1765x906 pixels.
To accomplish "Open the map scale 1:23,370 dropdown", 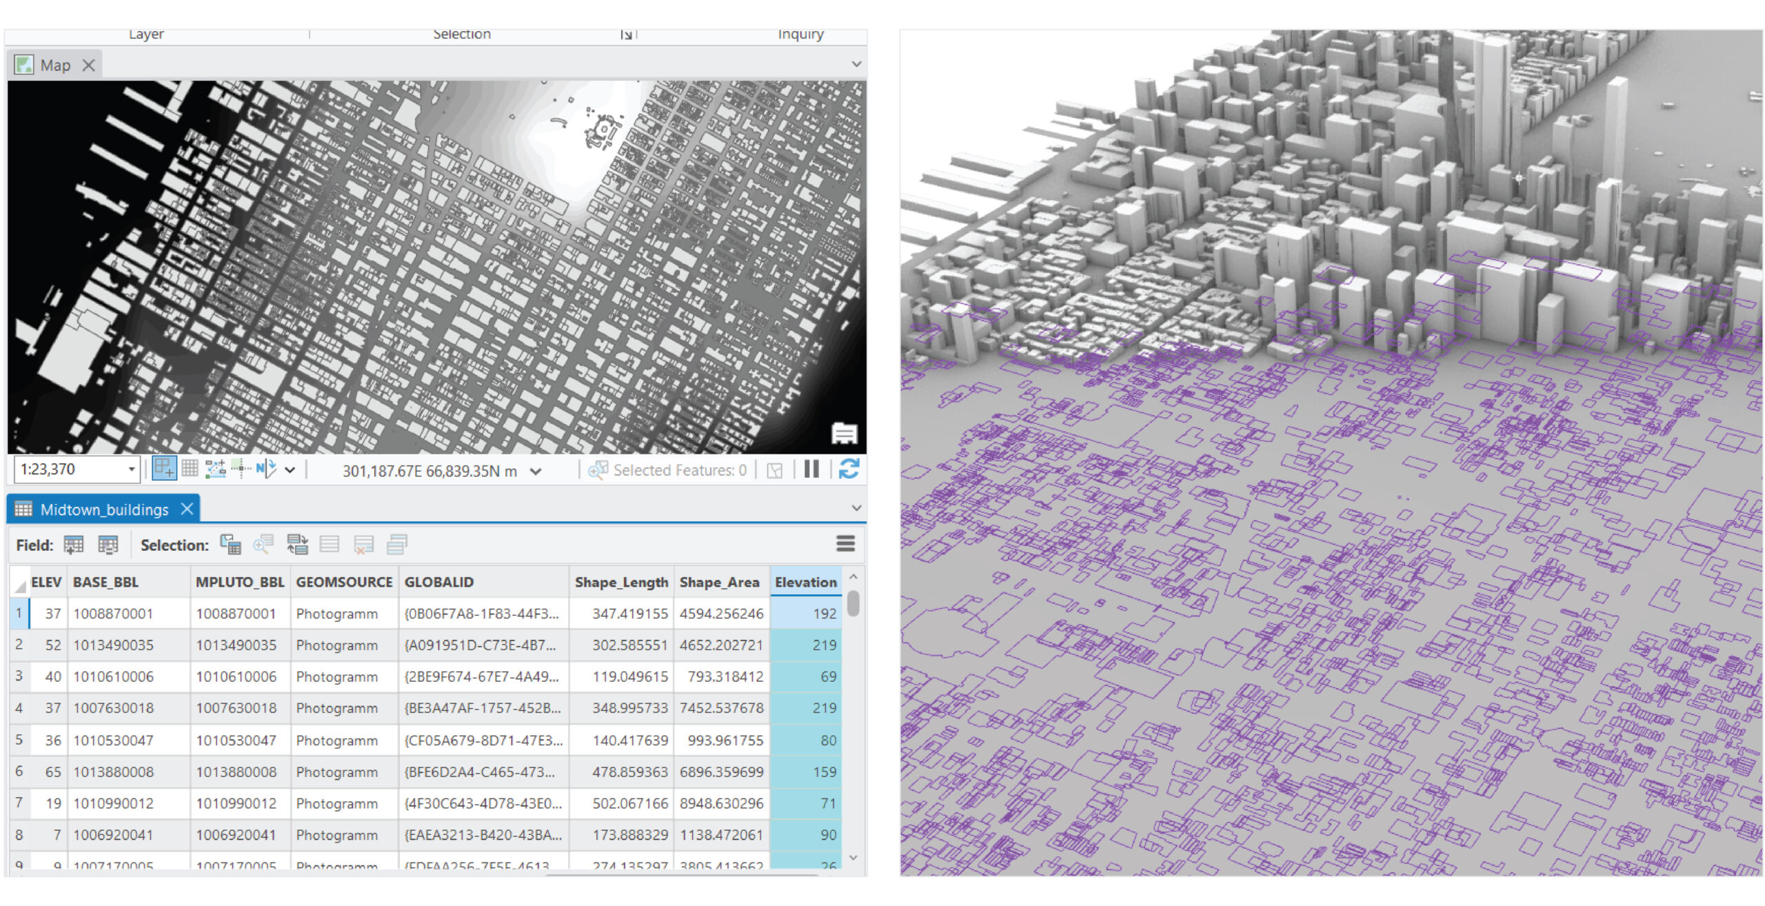I will 131,470.
